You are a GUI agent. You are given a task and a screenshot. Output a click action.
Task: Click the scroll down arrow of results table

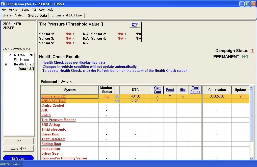pyautogui.click(x=251, y=158)
